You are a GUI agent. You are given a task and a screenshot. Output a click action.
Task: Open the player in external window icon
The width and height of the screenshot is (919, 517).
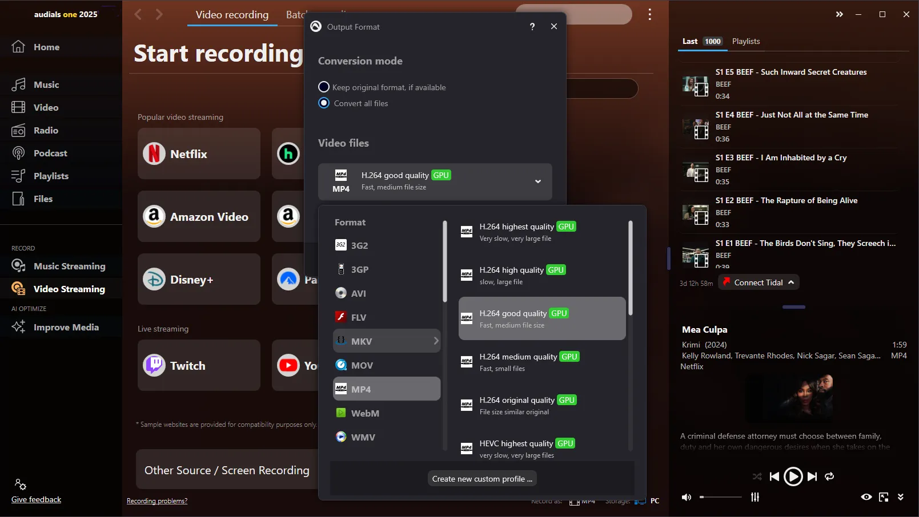(x=884, y=497)
